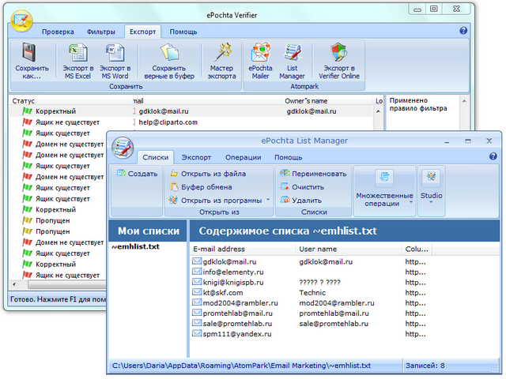Open Помощь tab in List Manager
This screenshot has height=379, width=506.
pyautogui.click(x=288, y=158)
